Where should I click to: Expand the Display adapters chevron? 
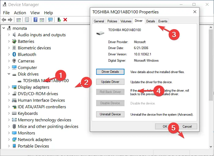9,87
